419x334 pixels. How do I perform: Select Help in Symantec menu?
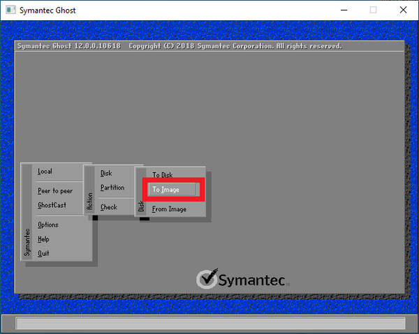coord(43,239)
